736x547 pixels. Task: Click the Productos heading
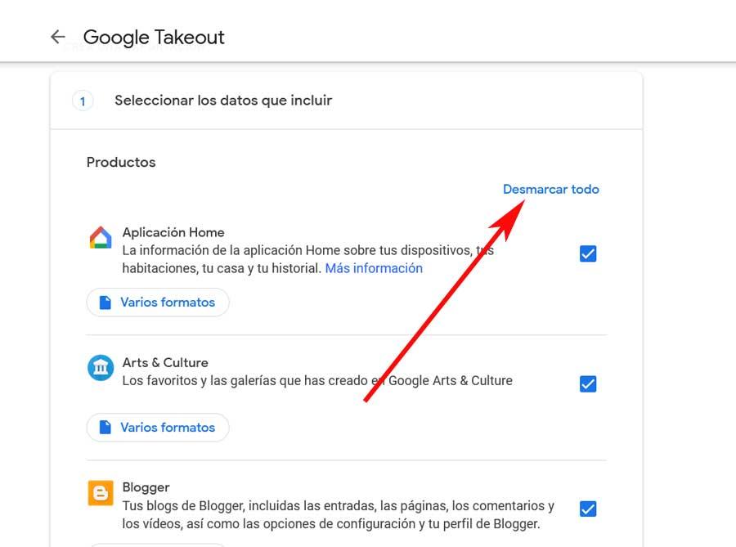(121, 163)
